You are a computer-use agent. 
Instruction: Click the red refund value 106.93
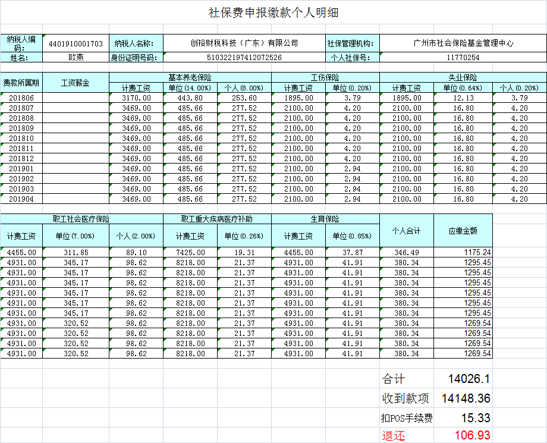coord(472,436)
